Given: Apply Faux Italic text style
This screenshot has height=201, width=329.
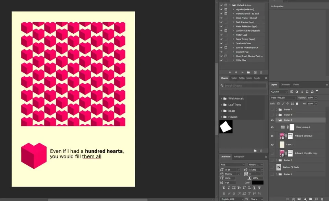Looking at the screenshot, I should click(x=229, y=188).
